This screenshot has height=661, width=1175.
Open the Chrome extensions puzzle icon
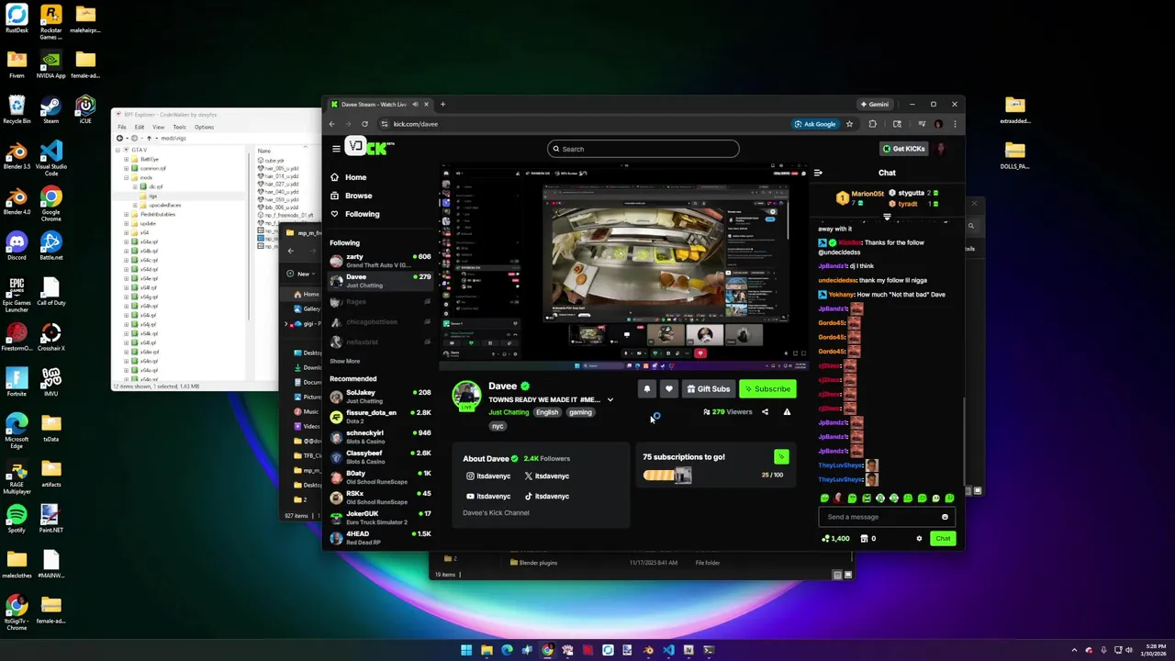[x=872, y=124]
